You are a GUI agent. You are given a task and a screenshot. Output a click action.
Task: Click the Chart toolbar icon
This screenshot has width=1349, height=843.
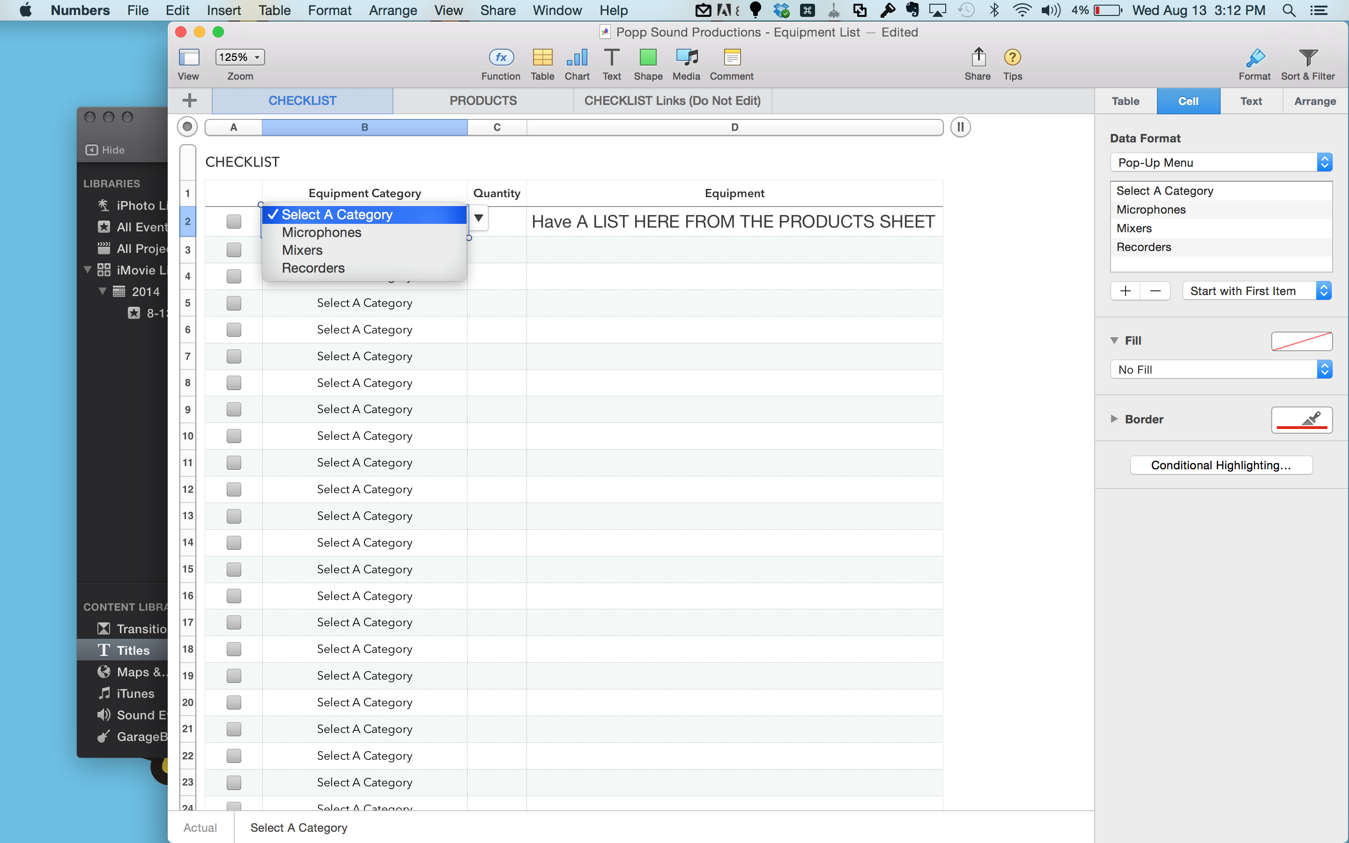pyautogui.click(x=577, y=58)
